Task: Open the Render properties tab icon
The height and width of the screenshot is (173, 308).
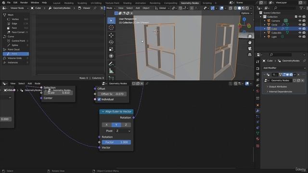Action: click(x=258, y=69)
